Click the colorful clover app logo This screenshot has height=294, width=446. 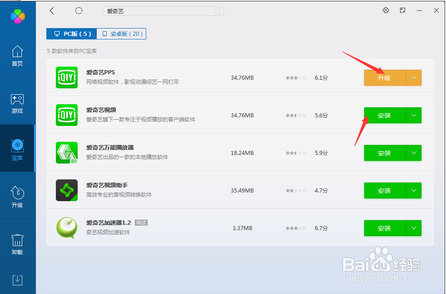click(x=18, y=16)
